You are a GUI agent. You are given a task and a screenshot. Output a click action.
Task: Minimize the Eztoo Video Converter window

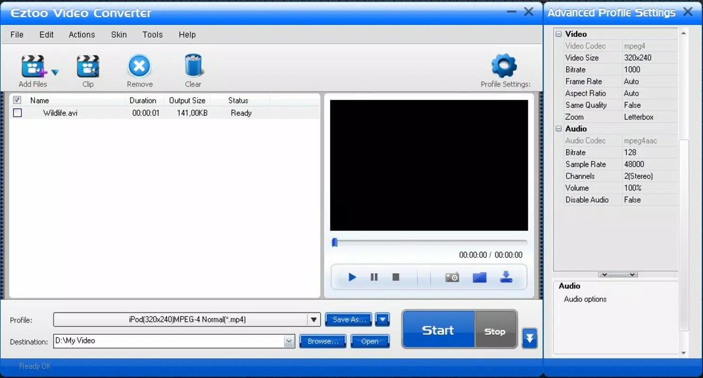click(x=511, y=12)
